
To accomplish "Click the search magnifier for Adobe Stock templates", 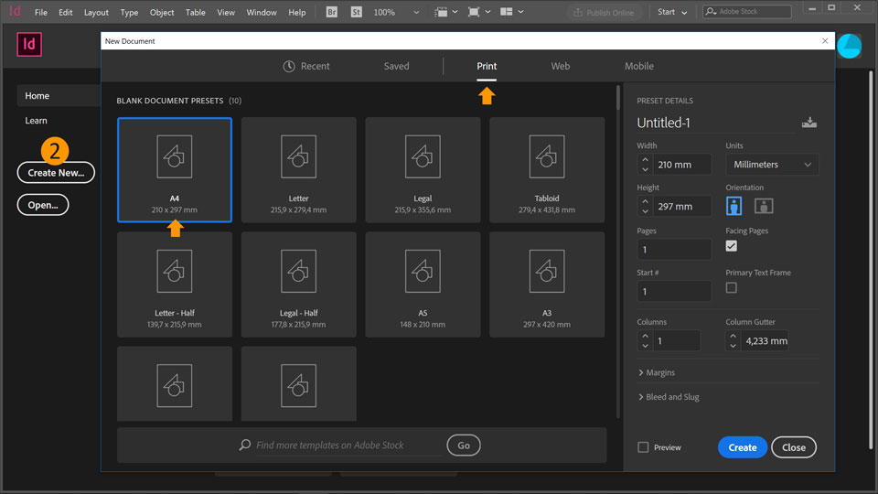I will (x=245, y=445).
